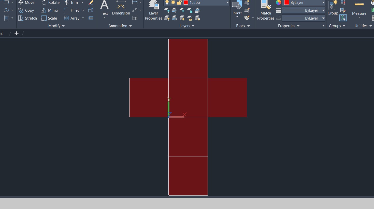The height and width of the screenshot is (209, 374).
Task: Activate the Trim tool
Action: click(x=71, y=3)
